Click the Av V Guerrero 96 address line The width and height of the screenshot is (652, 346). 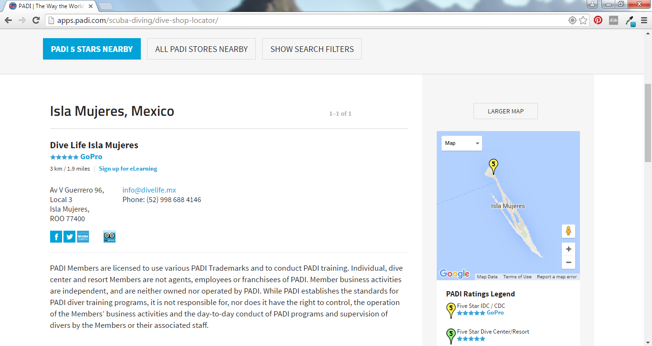(77, 190)
